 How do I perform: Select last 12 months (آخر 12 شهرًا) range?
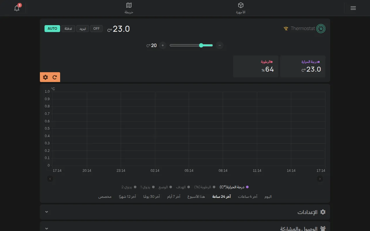(127, 197)
